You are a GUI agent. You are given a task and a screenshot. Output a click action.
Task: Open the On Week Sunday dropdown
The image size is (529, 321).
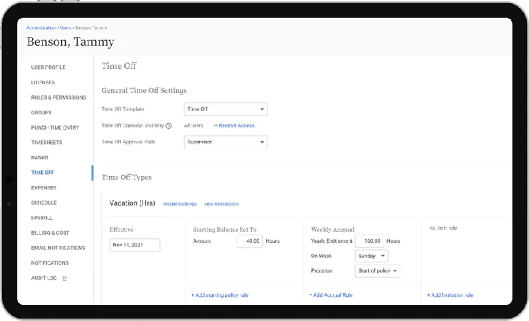[x=371, y=256]
